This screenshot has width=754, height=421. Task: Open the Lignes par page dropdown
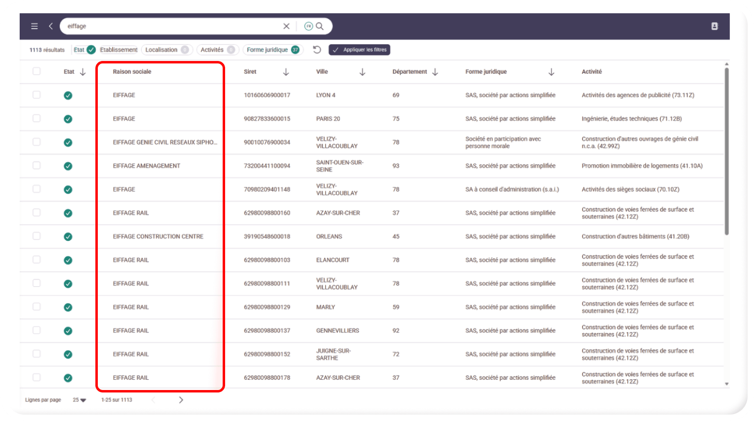point(80,400)
